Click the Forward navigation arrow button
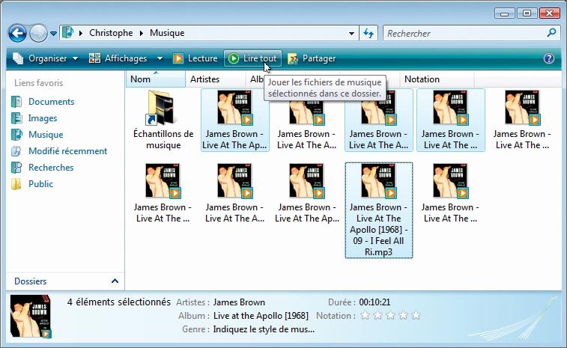This screenshot has height=348, width=567. coord(38,33)
